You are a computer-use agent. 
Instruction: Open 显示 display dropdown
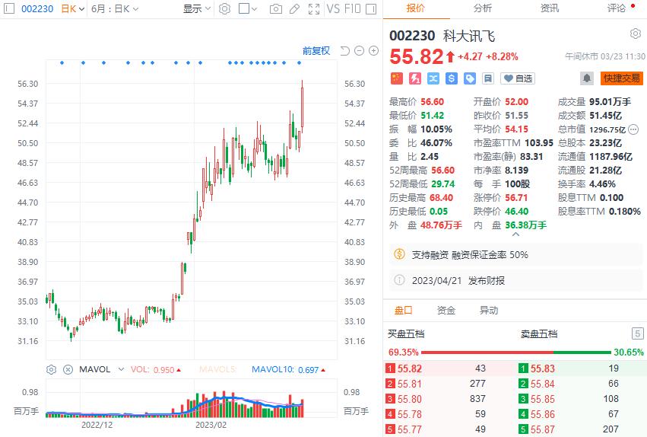[x=197, y=8]
